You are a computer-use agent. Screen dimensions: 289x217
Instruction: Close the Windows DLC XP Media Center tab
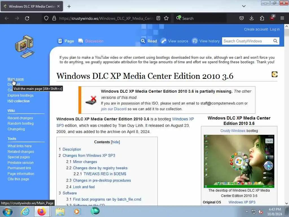point(58,6)
